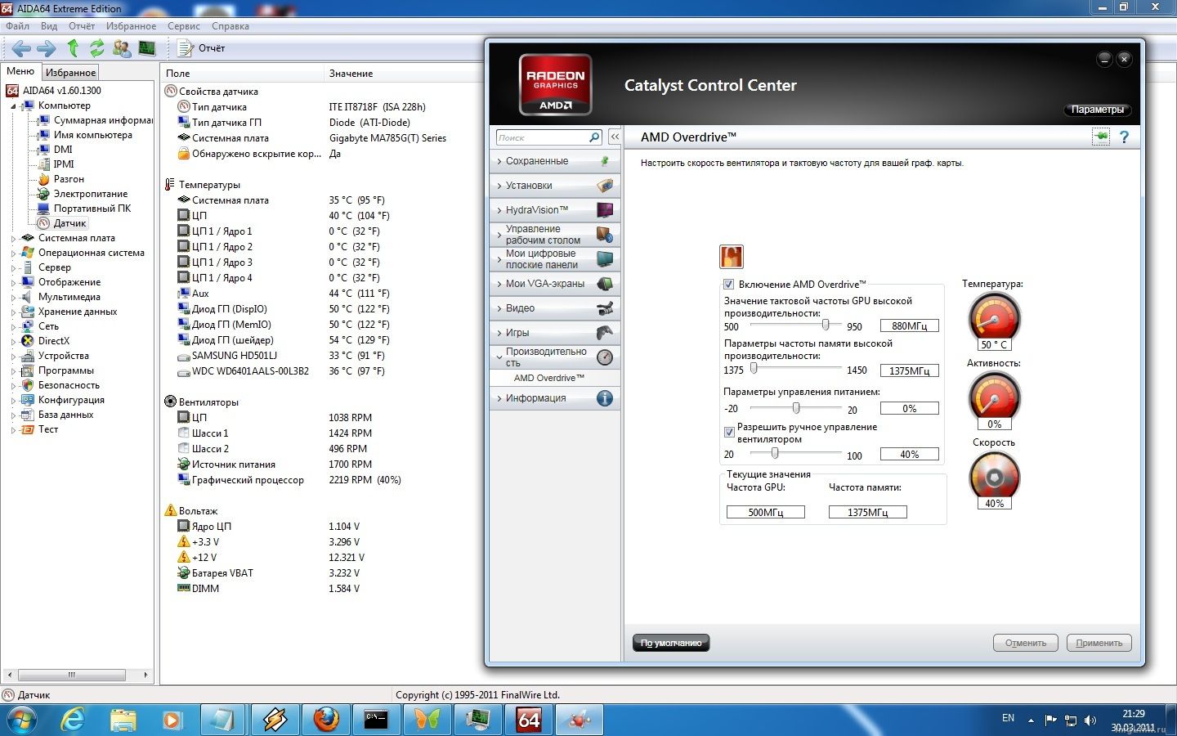Open Windows Explorer folder in taskbar

(123, 720)
